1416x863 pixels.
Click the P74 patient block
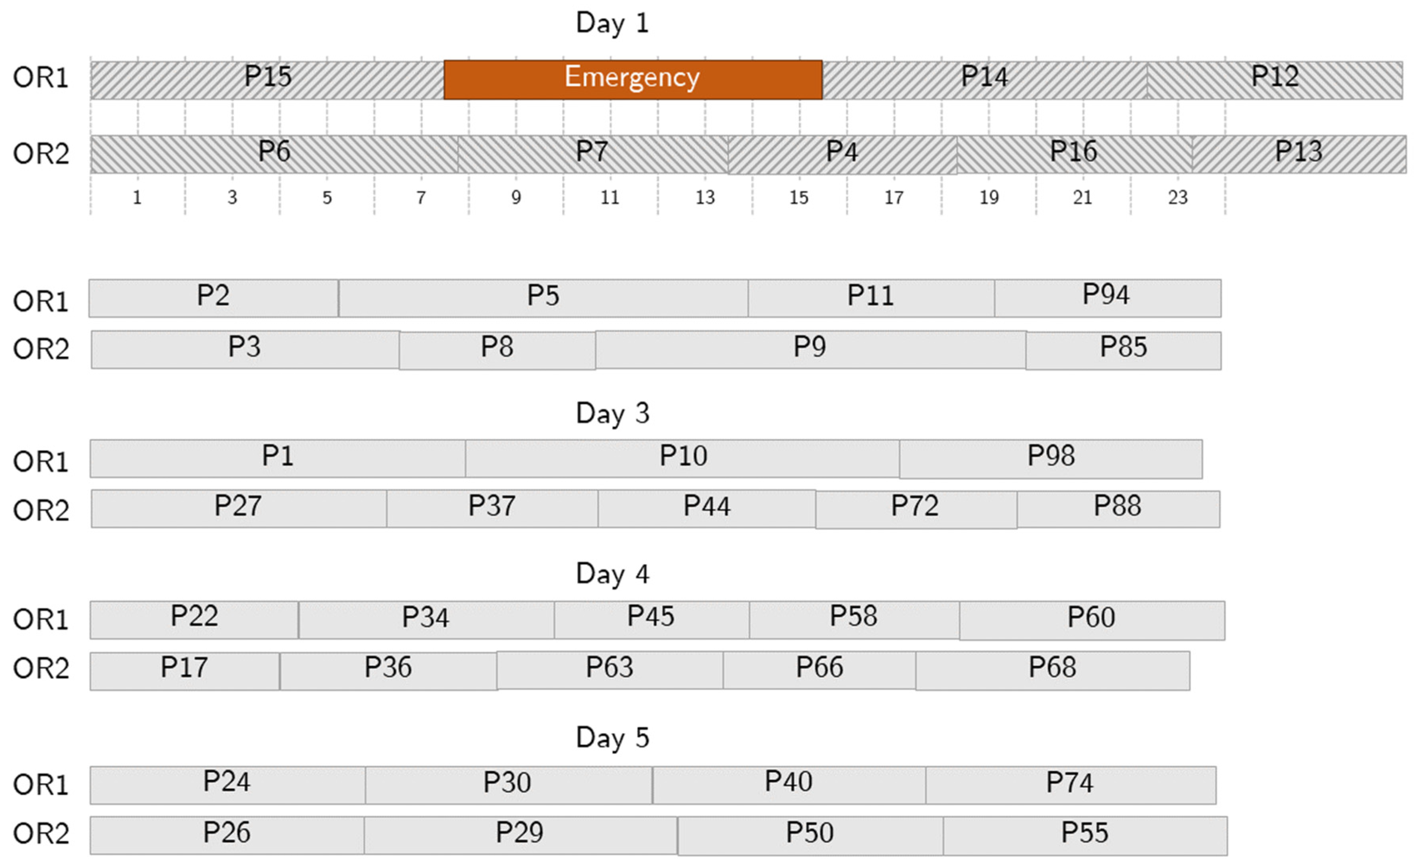(1069, 784)
